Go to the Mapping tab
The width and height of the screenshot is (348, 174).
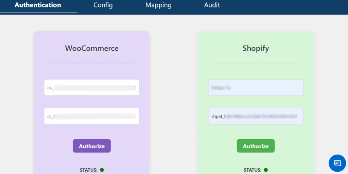158,5
